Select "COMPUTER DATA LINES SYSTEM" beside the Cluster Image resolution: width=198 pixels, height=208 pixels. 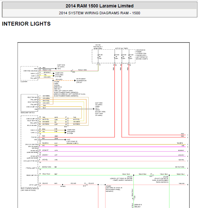coord(59,75)
